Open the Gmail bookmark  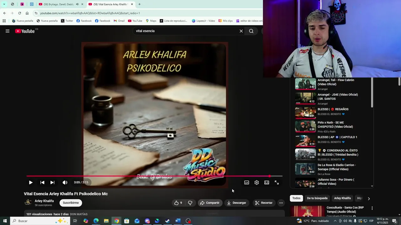coord(119,21)
